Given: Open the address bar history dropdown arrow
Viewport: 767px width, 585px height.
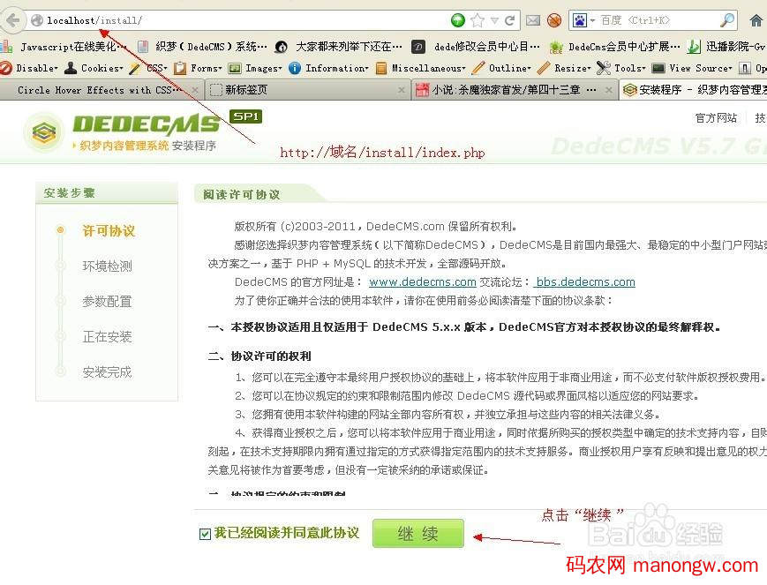Looking at the screenshot, I should tap(494, 20).
